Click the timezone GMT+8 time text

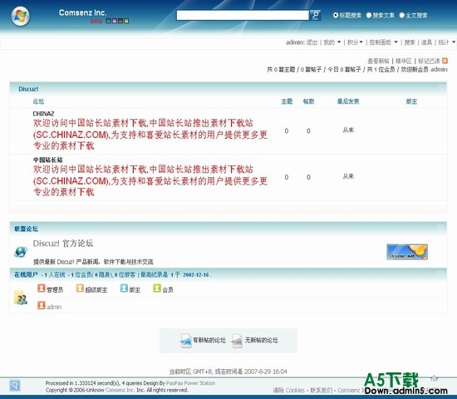[228, 372]
